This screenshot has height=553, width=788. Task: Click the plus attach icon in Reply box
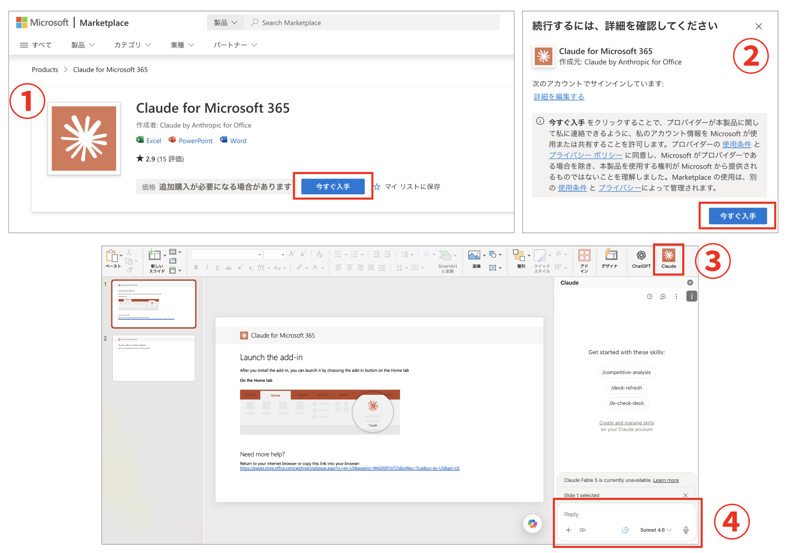tap(568, 530)
